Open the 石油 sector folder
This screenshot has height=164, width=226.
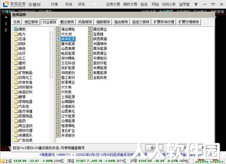coord(20,39)
